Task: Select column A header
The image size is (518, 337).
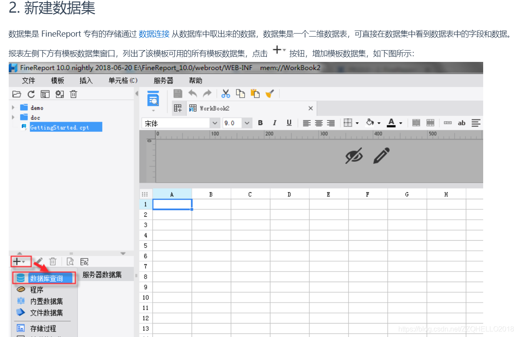Action: [172, 194]
